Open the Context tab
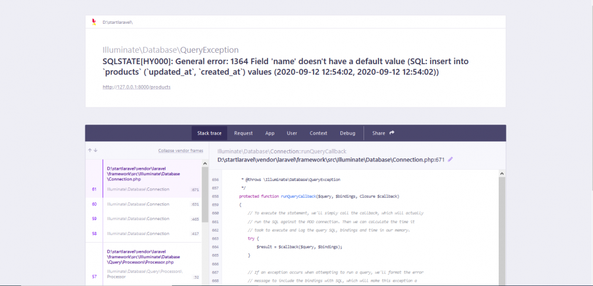Screen dimensions: 593x286 pos(318,133)
